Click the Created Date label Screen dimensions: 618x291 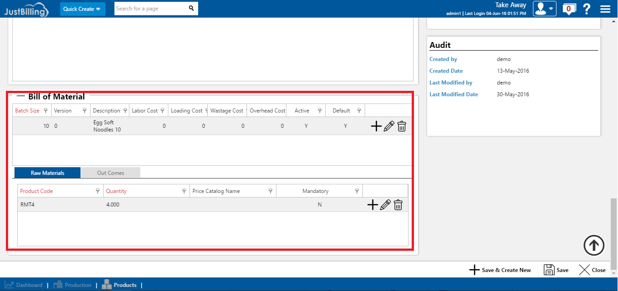pos(446,71)
